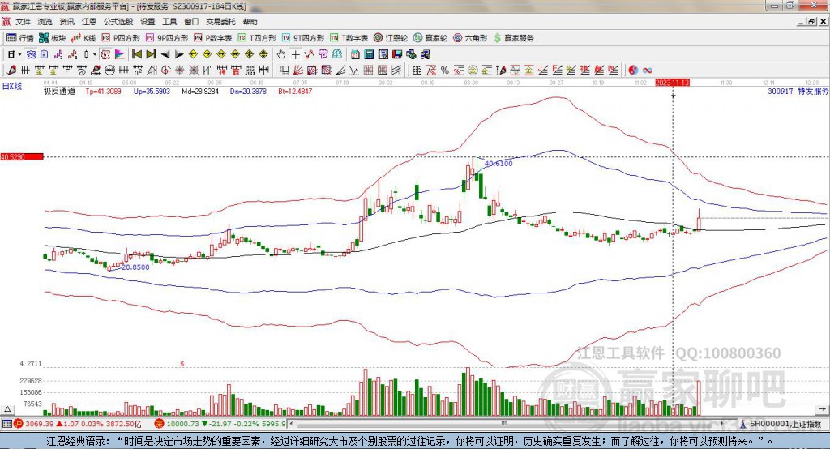Click the horizontal scrollbar thumb
The image size is (830, 449).
click(x=503, y=424)
